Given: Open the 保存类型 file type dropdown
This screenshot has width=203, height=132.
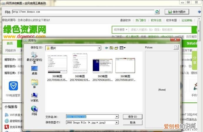Looking at the screenshot, I should click(x=117, y=122).
